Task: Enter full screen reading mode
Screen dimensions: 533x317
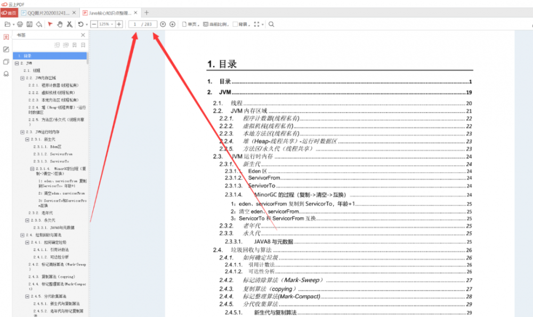Action: 256,24
